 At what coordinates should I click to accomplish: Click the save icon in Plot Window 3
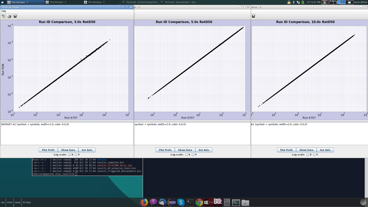[x=254, y=16]
